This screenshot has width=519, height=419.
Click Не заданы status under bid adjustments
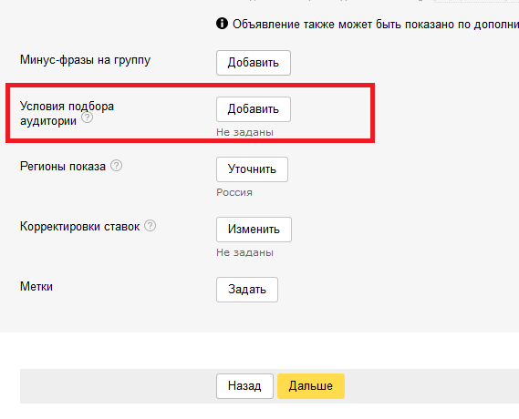point(245,253)
